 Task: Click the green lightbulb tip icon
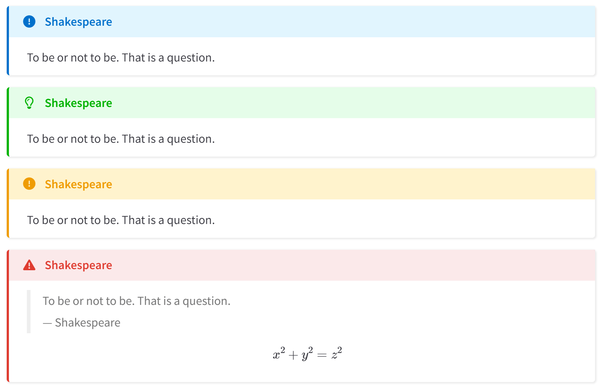coord(29,103)
